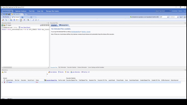
Task: Click the Scenario Name column header
Action: coord(10,80)
